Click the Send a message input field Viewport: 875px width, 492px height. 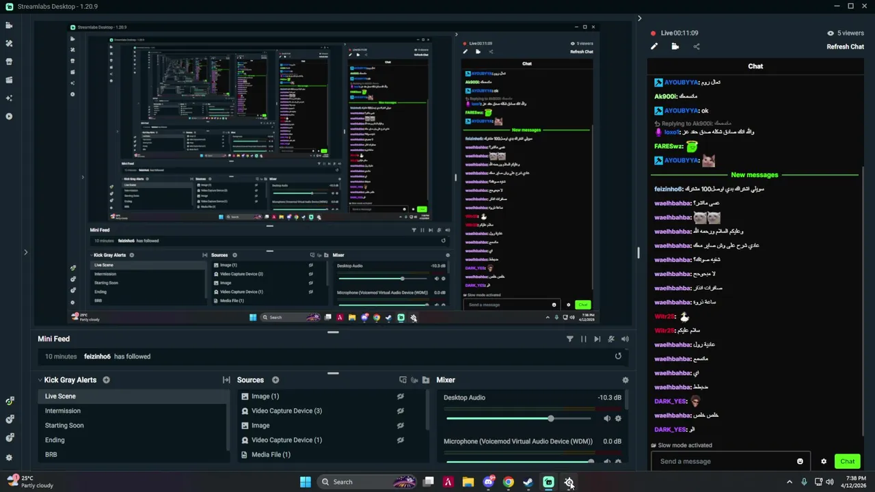[731, 461]
